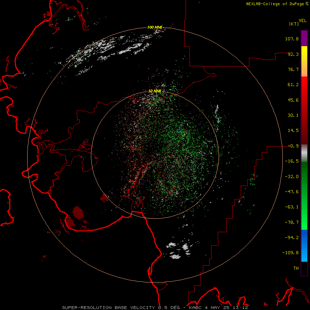Click the 92.3 value on velocity scale
Image resolution: width=310 pixels, height=310 pixels.
pos(293,54)
